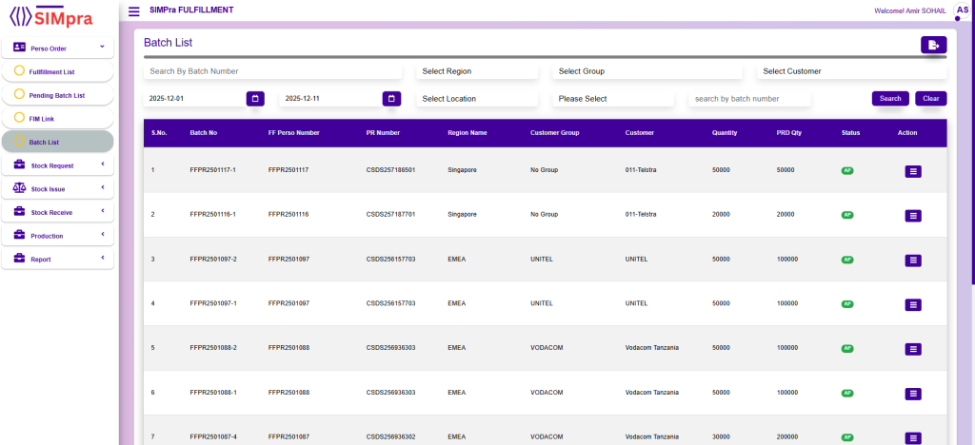Expand the Stock Request sidebar section
975x445 pixels.
coord(57,165)
